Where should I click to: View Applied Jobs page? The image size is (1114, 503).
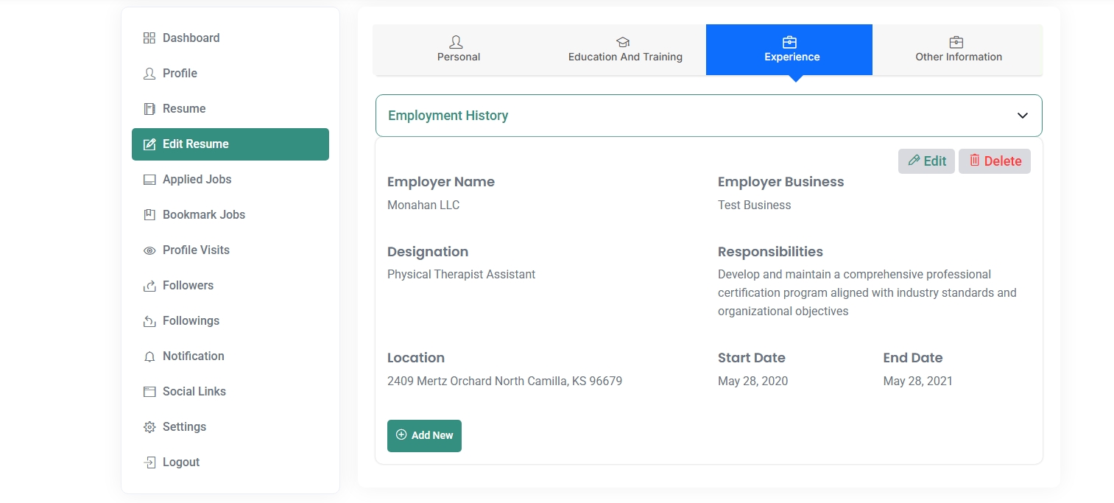pos(230,179)
